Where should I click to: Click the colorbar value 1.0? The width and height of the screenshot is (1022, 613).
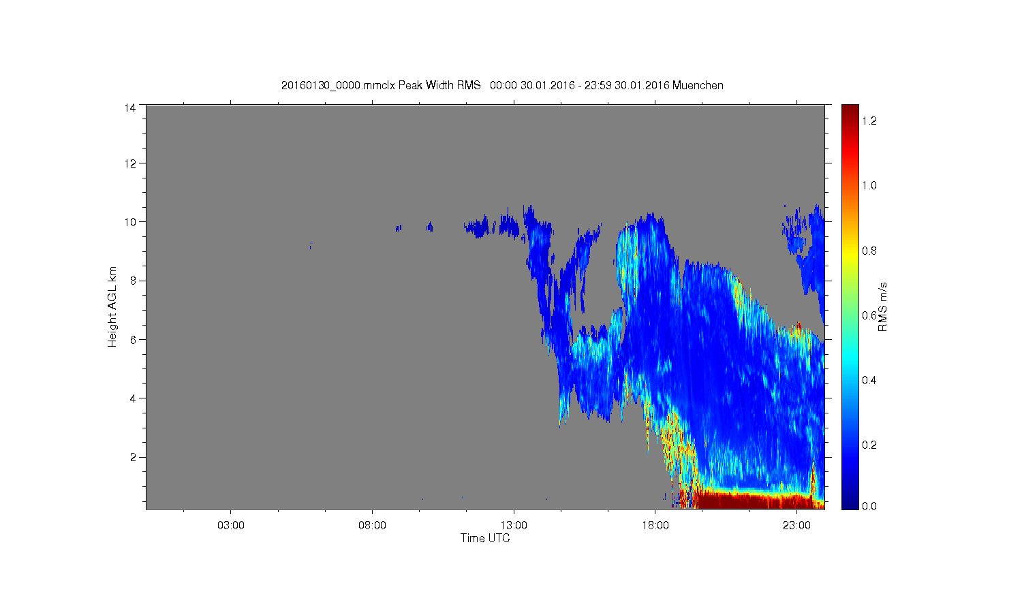pos(869,186)
